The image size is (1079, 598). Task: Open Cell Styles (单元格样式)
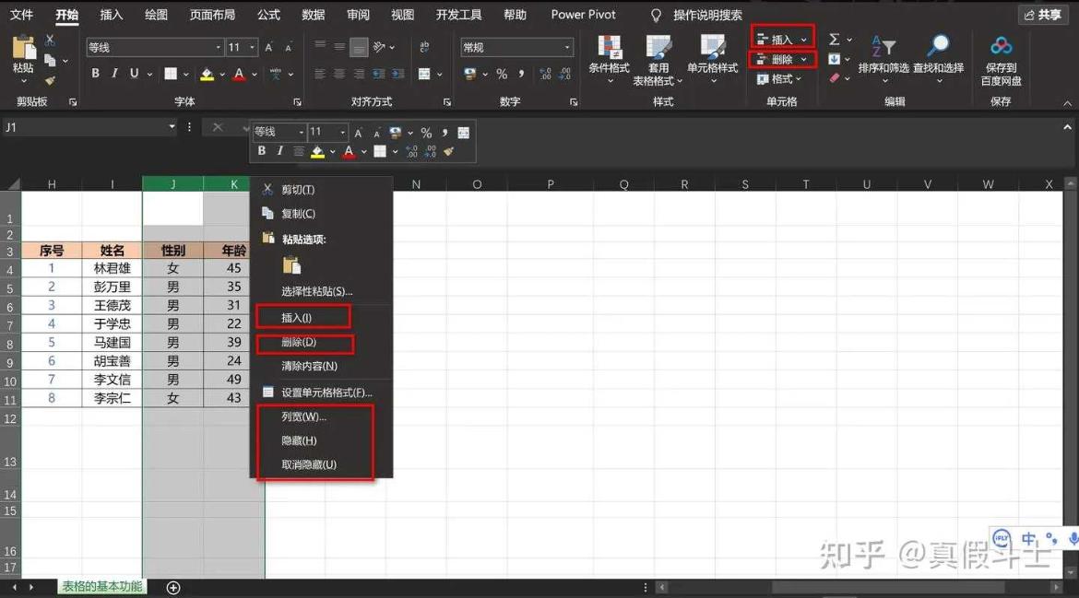tap(712, 58)
